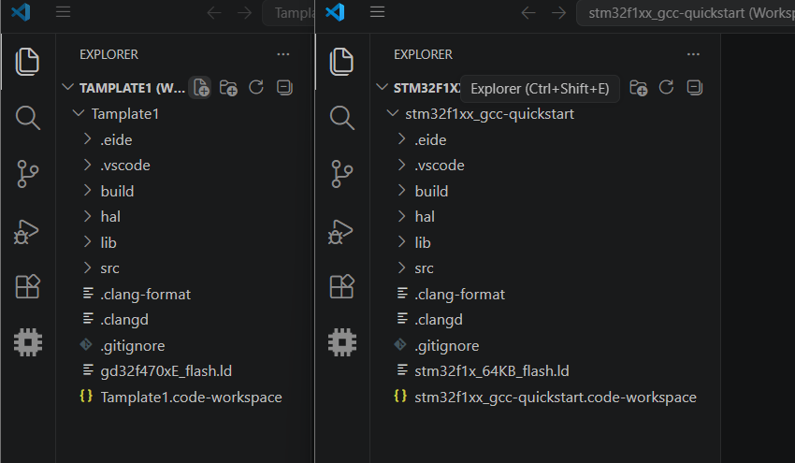This screenshot has width=795, height=463.
Task: Open Explorer view in right stm32f1xx window
Action: (x=341, y=62)
